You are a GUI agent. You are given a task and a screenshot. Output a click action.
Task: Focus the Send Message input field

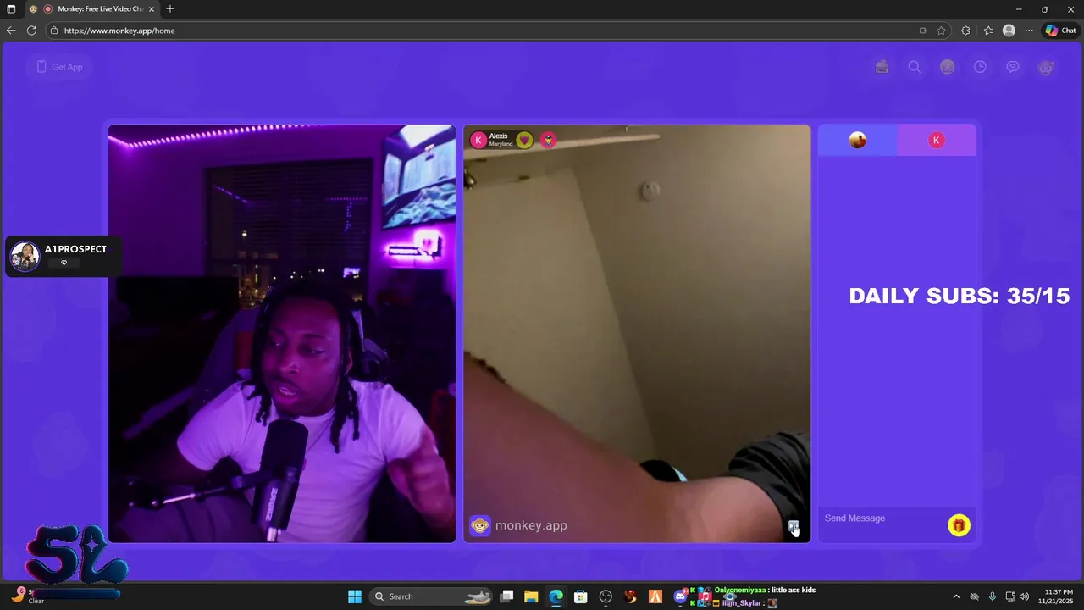[x=882, y=518]
